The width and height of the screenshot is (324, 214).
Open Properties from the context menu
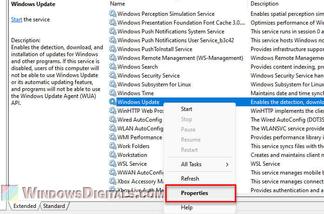tap(194, 193)
